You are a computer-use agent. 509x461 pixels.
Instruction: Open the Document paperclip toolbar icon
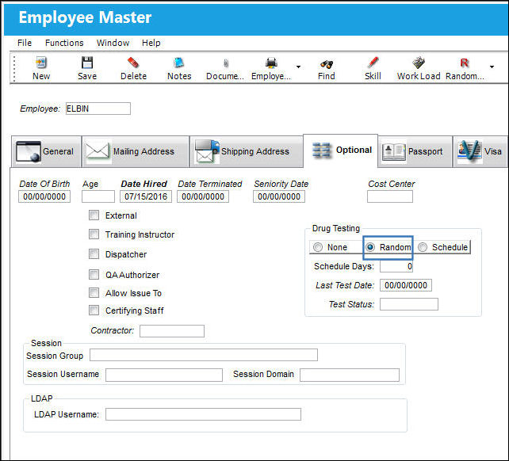[226, 63]
